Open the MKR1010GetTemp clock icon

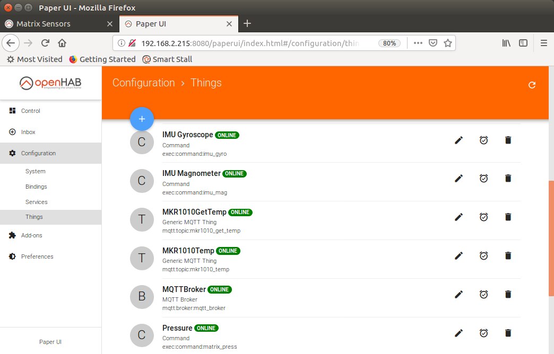click(x=484, y=217)
